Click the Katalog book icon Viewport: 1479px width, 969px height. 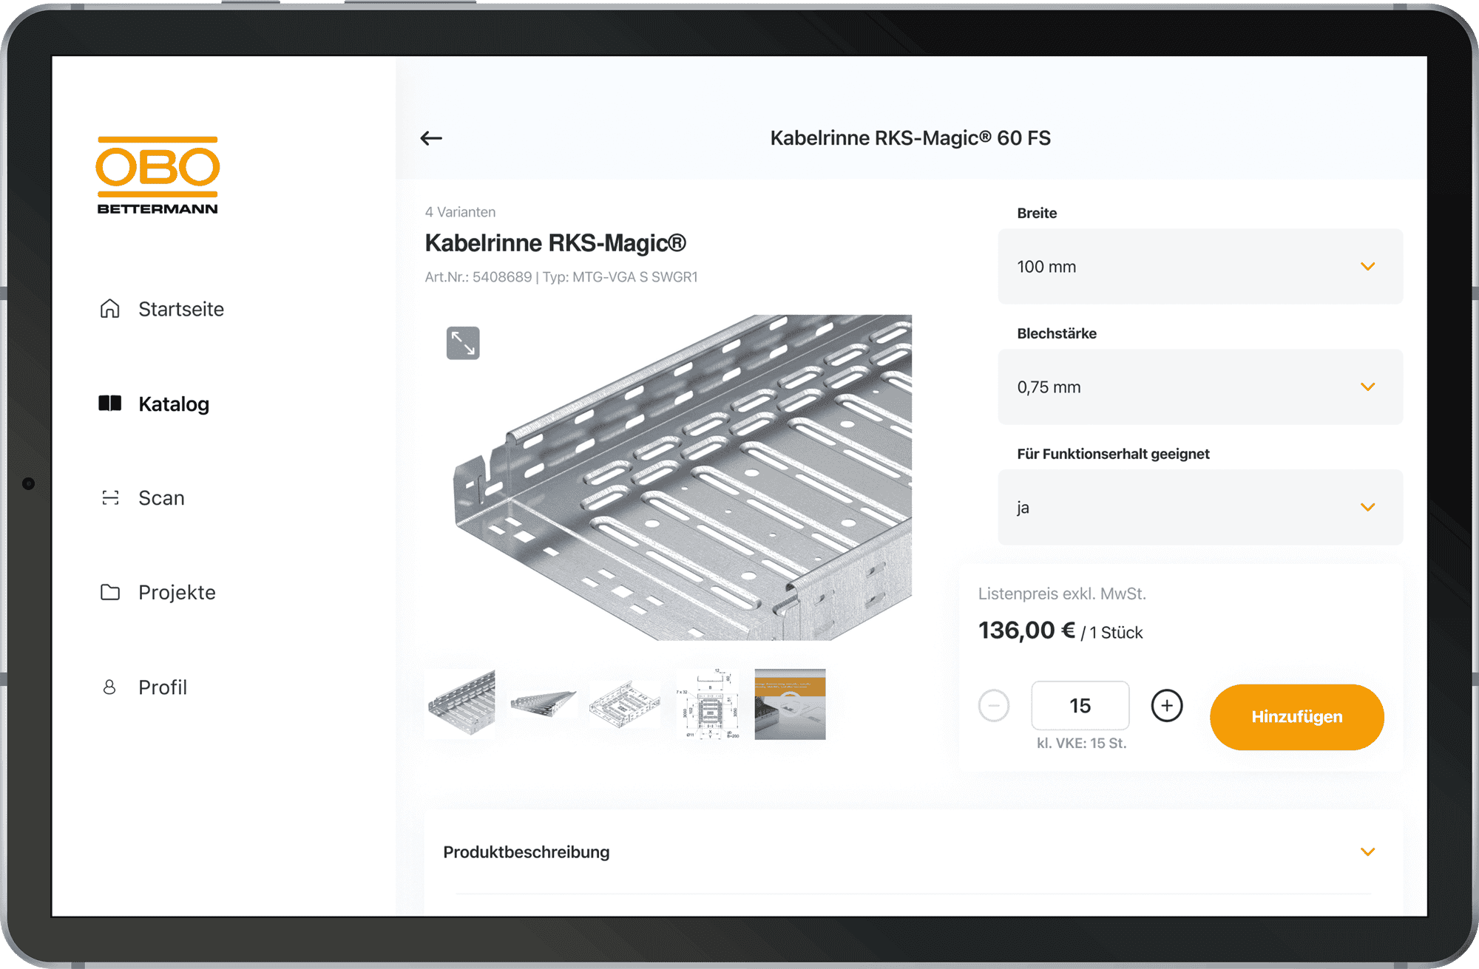(110, 404)
